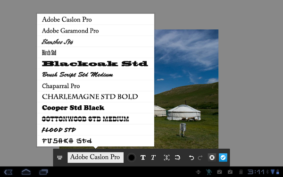The width and height of the screenshot is (283, 177).
Task: Open the Adobe Caslon Pro font selector
Action: 95,157
